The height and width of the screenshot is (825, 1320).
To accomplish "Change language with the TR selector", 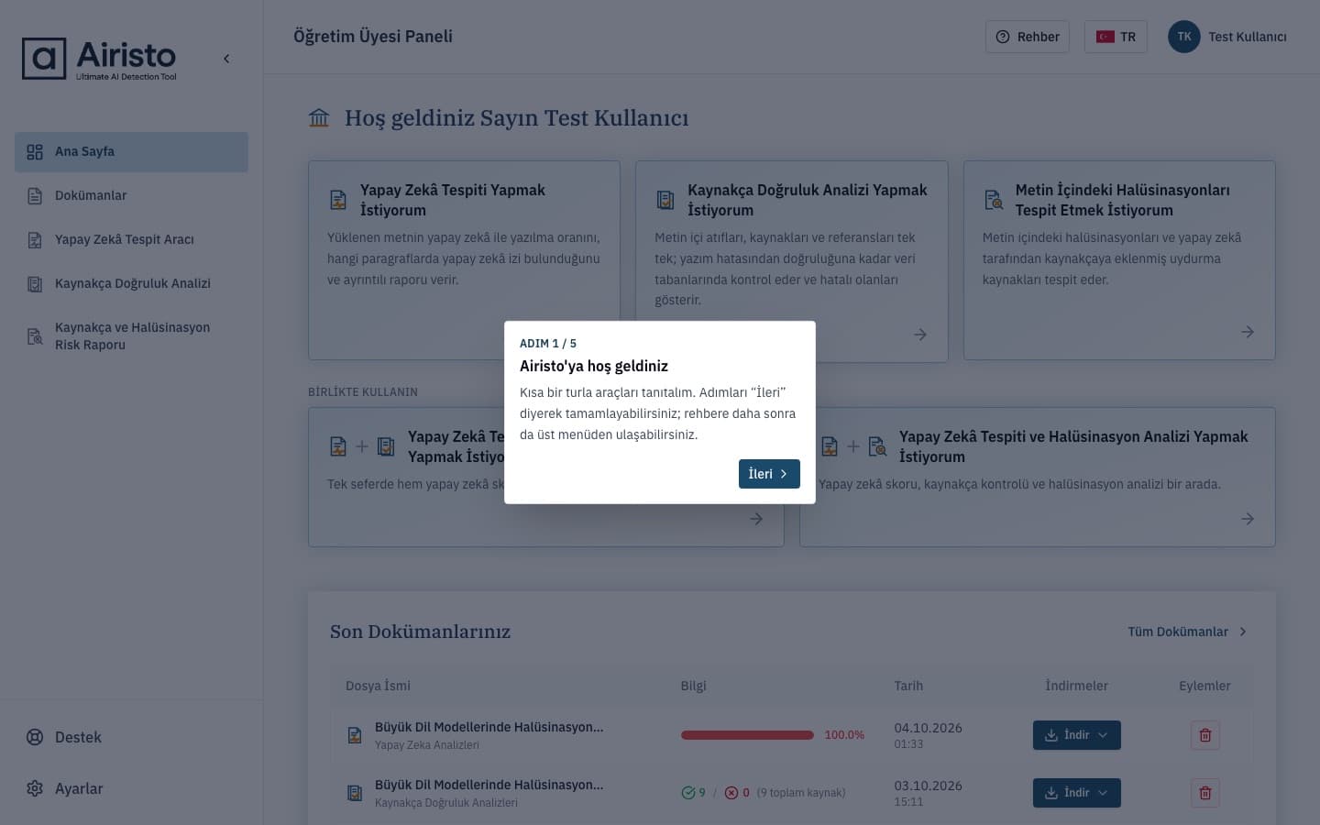I will [x=1116, y=37].
